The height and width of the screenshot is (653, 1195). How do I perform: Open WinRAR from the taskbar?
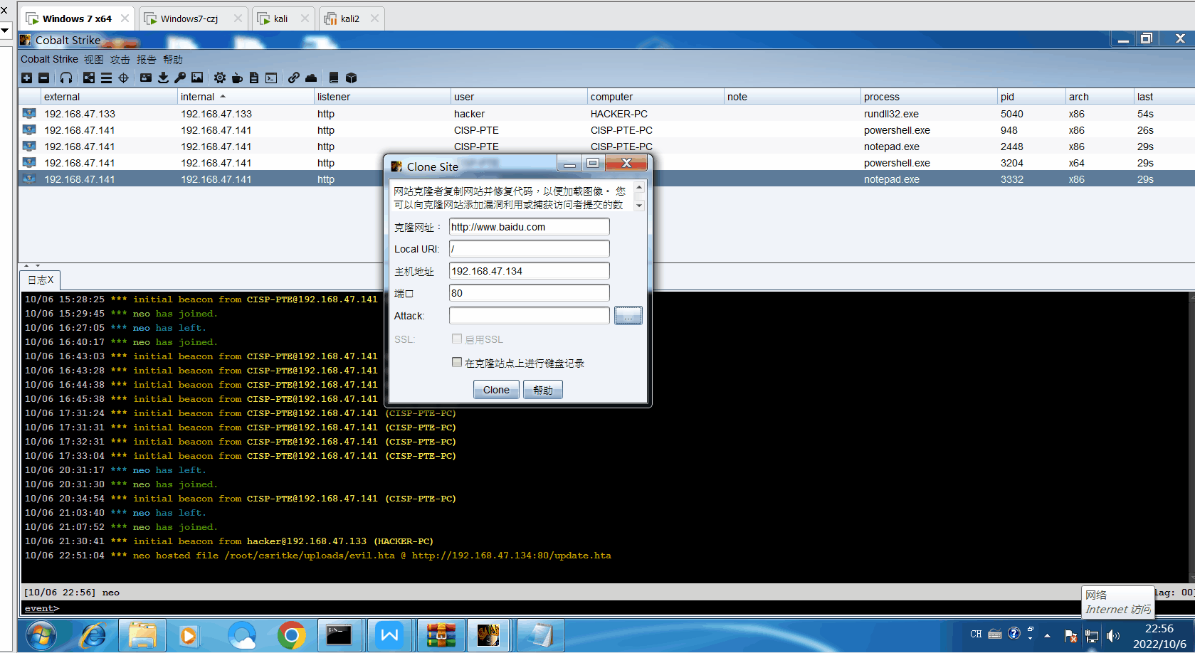coord(441,635)
